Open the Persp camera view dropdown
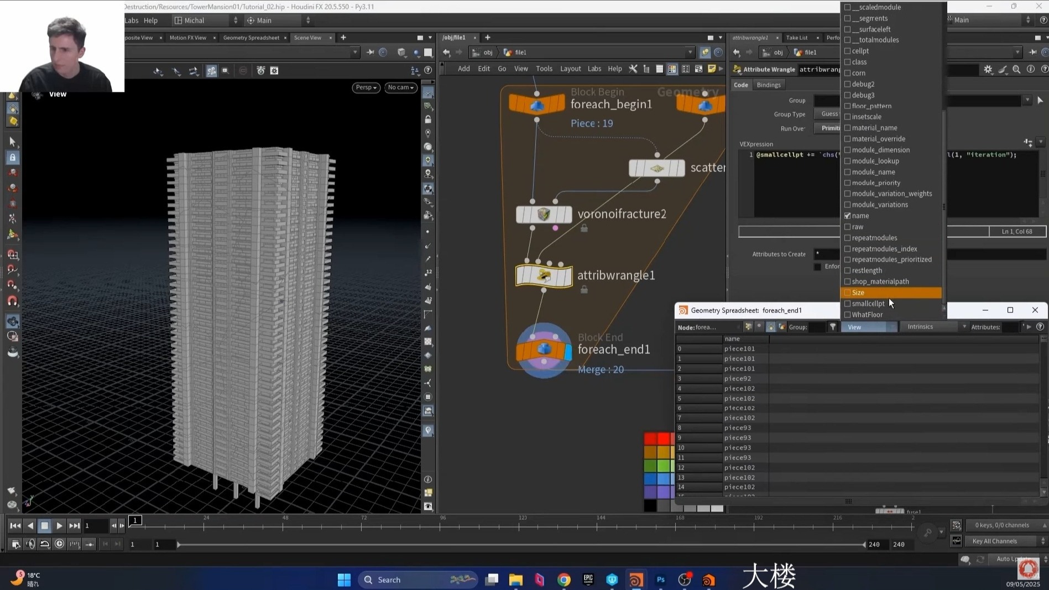Screen dimensions: 1049x590 (366, 87)
